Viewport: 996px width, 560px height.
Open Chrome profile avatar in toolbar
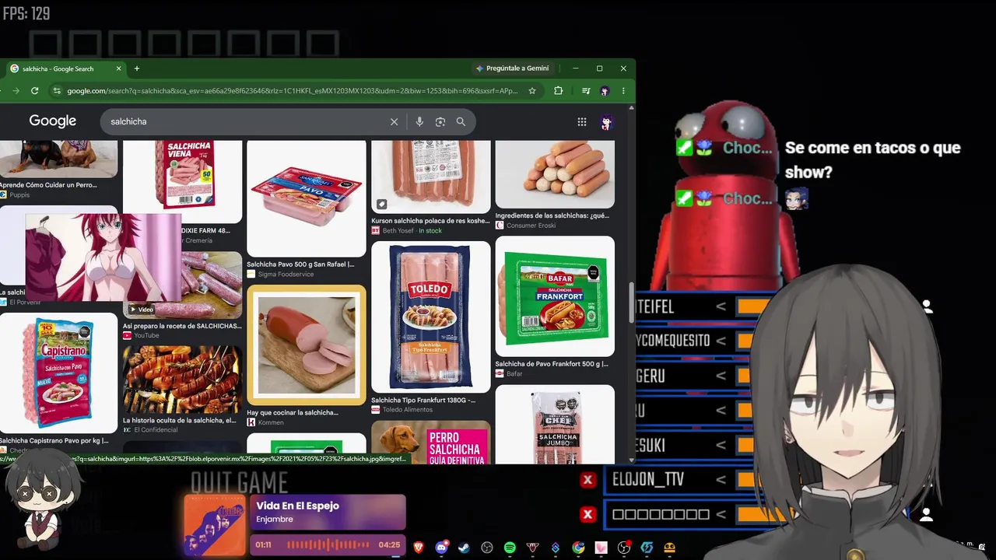pos(605,91)
